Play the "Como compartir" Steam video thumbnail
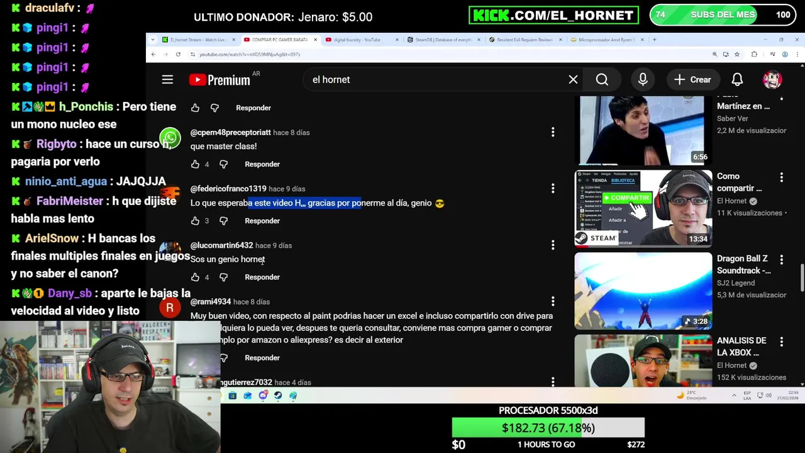 [x=643, y=208]
